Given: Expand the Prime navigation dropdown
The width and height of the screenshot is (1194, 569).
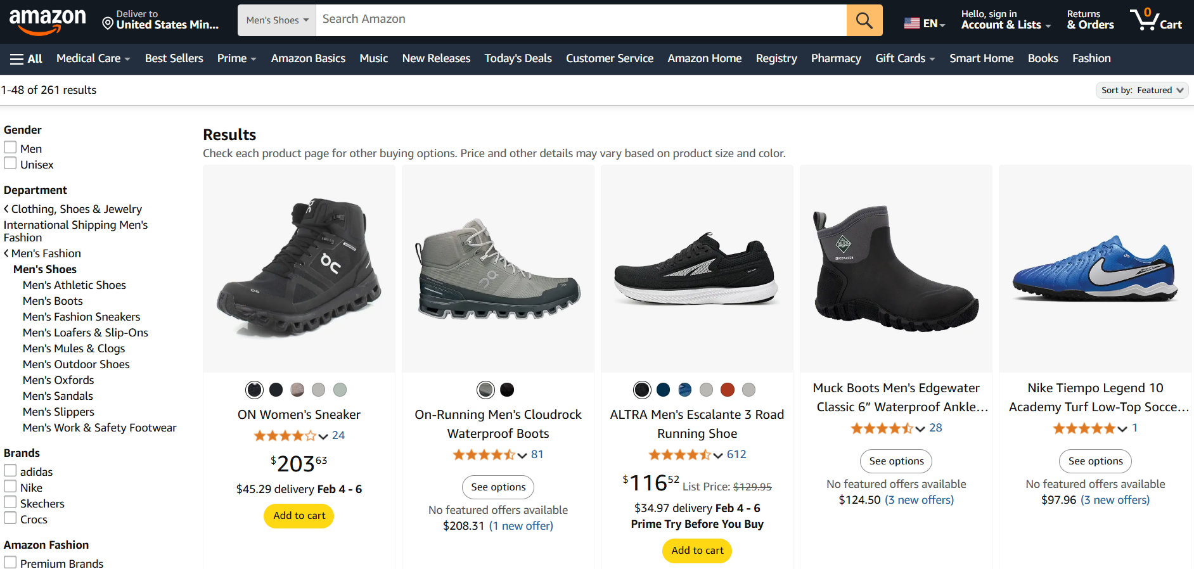Looking at the screenshot, I should click(236, 58).
